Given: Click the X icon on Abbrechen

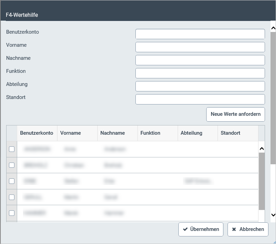Looking at the screenshot, I should pos(234,229).
